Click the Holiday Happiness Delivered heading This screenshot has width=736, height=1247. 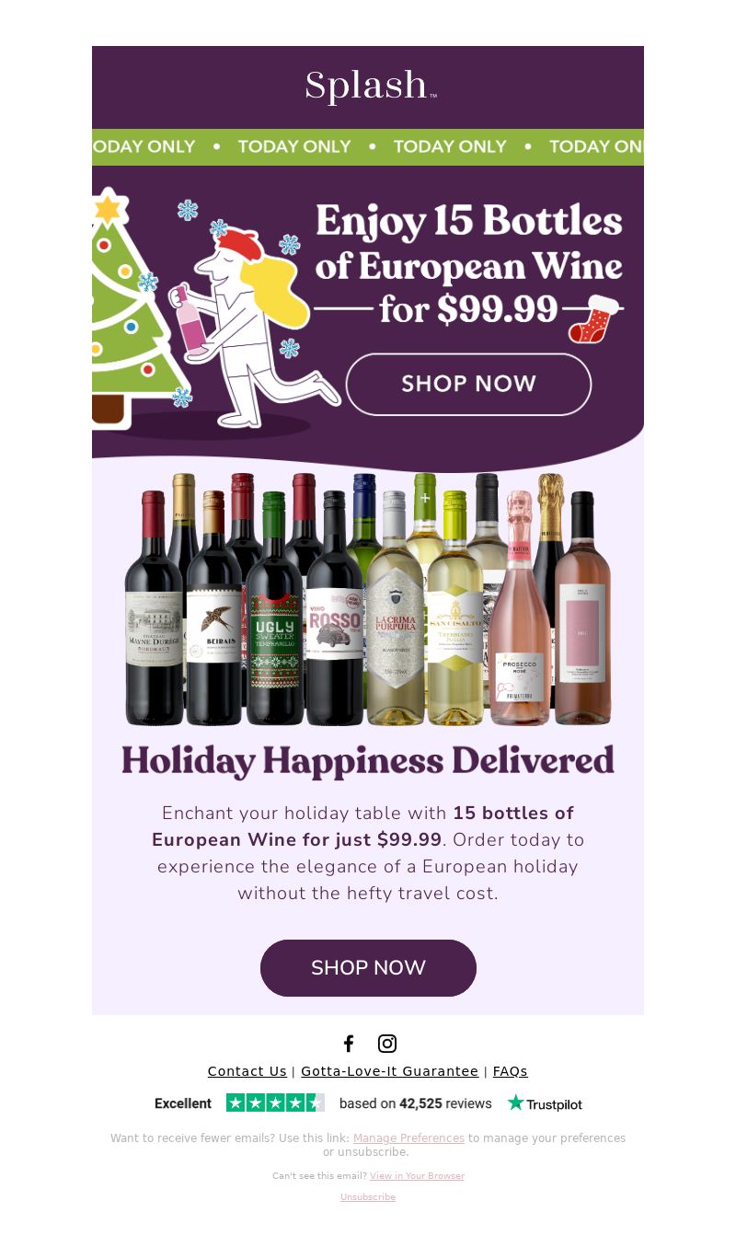[x=368, y=761]
